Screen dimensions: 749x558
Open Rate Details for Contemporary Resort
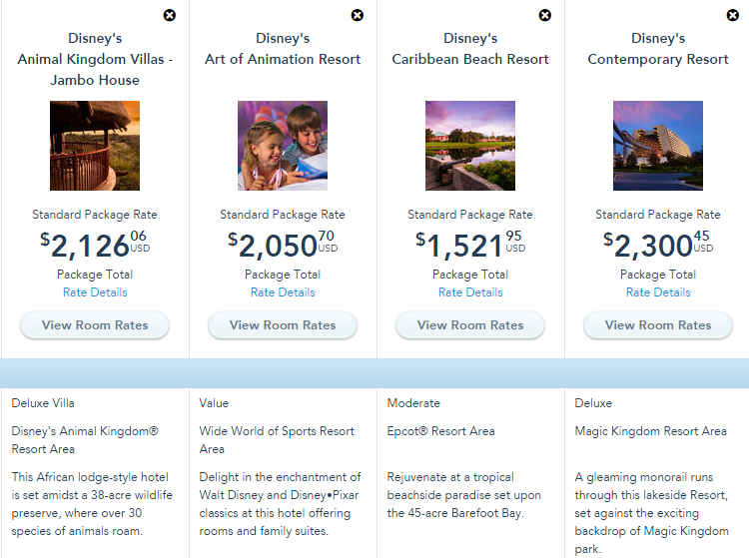pos(658,292)
